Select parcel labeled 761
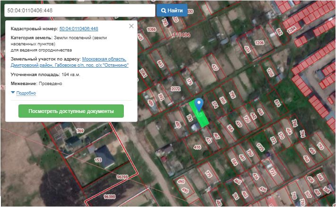The image size is (336, 207). [235, 196]
